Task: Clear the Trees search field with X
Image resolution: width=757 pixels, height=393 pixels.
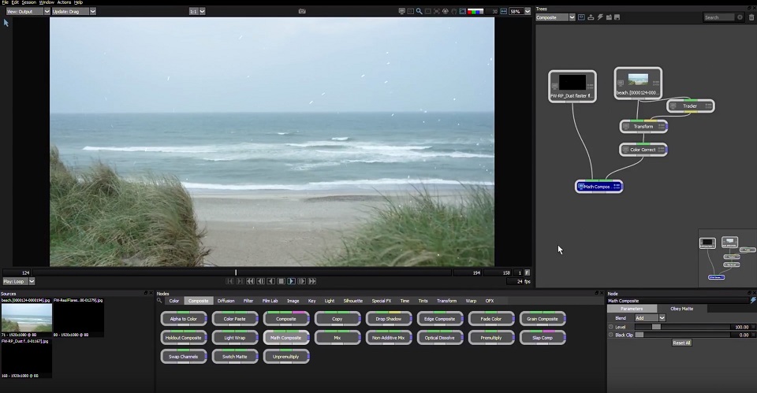Action: pos(740,17)
